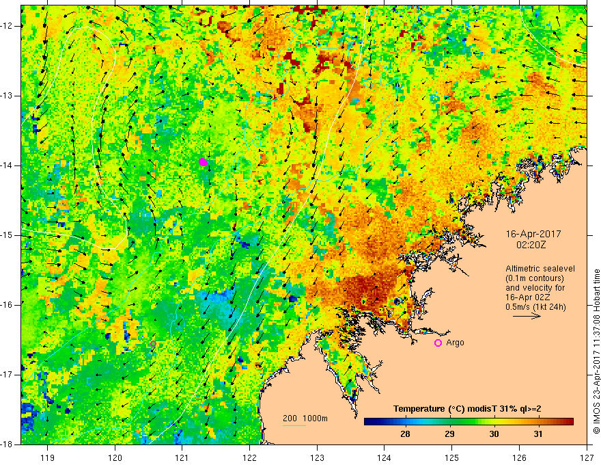Click the cyan bathymetry legend line
601x465 pixels.
coord(294,425)
